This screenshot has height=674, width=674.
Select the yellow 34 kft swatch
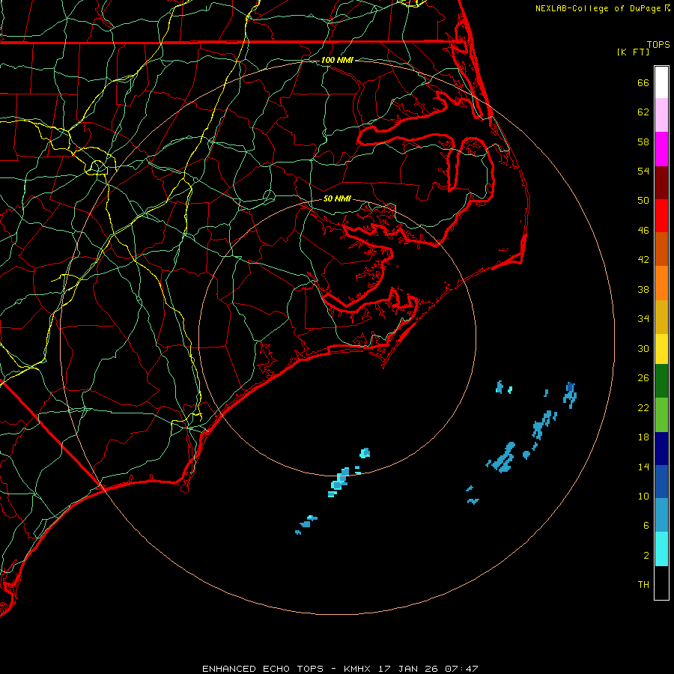[661, 349]
